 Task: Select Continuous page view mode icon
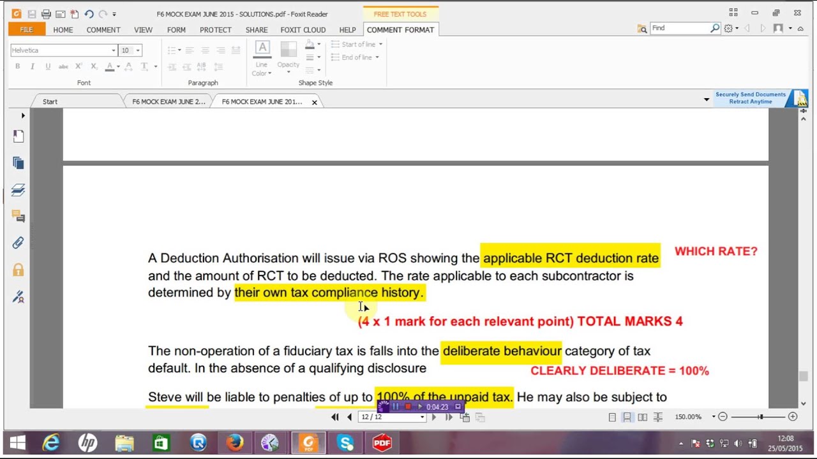point(627,417)
